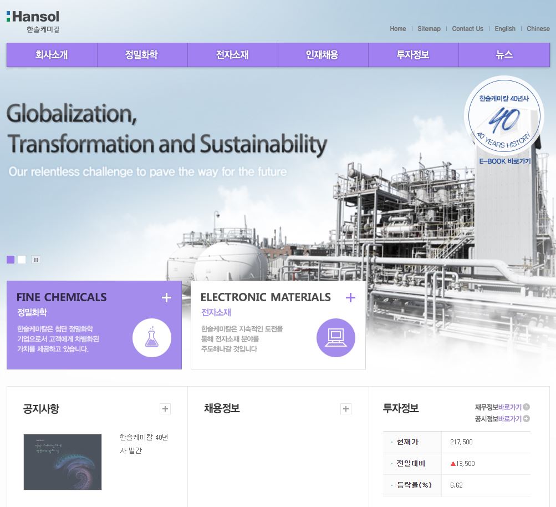The width and height of the screenshot is (556, 507).
Task: Open the 정밀화학 menu
Action: point(142,54)
